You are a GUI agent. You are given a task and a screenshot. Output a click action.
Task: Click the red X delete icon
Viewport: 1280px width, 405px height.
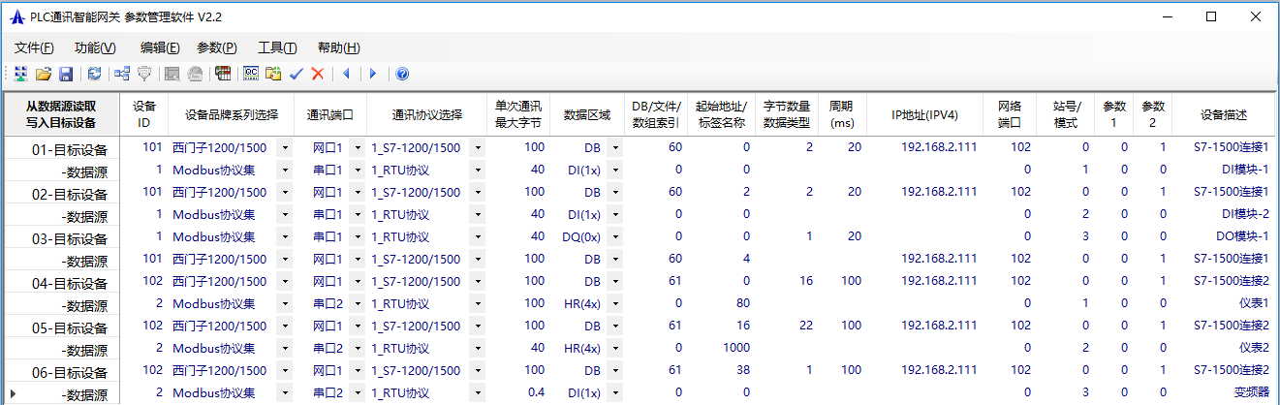(x=317, y=74)
